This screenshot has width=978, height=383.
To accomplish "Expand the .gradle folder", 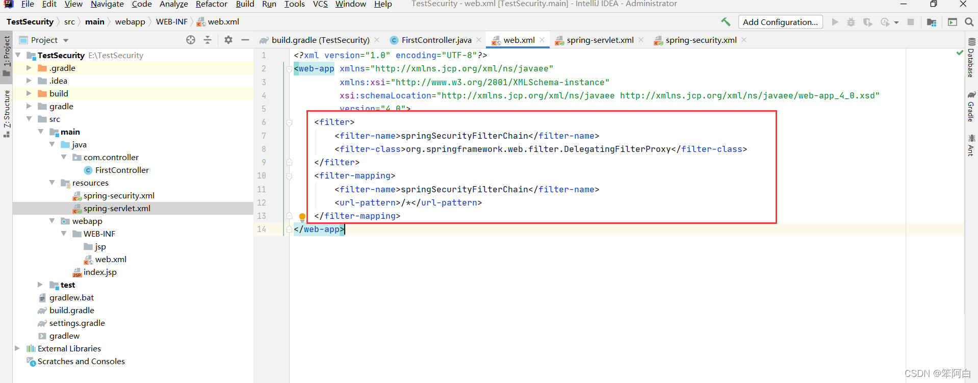I will pos(29,68).
